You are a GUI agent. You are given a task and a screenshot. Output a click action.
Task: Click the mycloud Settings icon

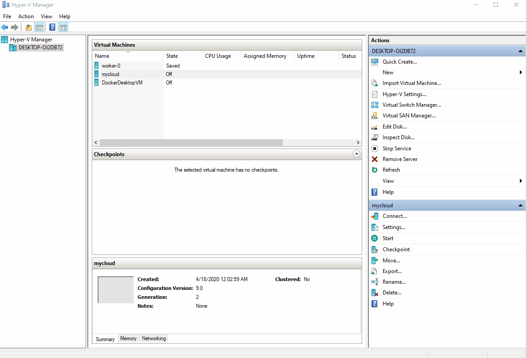coord(374,228)
